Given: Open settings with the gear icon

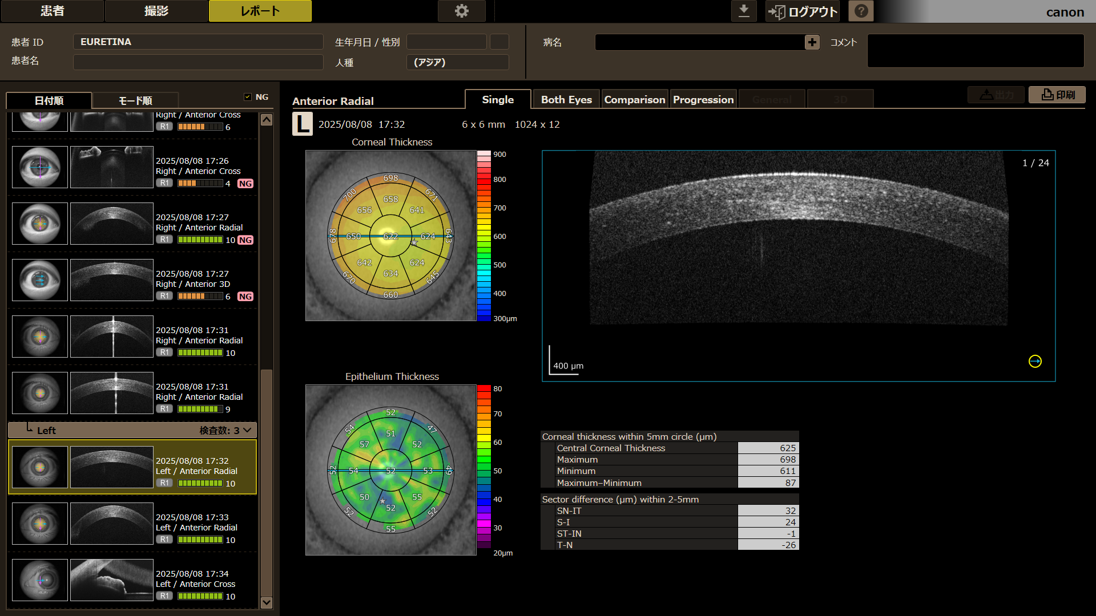Looking at the screenshot, I should [461, 11].
